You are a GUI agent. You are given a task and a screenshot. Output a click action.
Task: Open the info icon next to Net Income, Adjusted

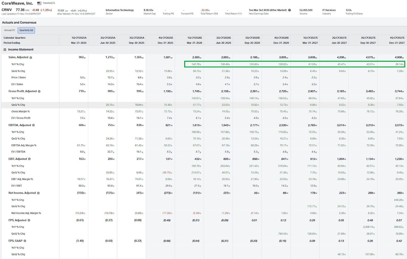(38, 193)
